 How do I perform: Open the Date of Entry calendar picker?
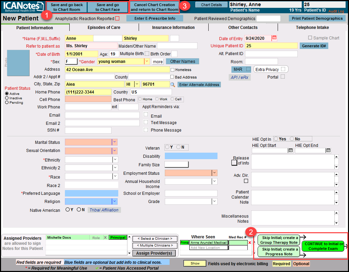(x=275, y=38)
